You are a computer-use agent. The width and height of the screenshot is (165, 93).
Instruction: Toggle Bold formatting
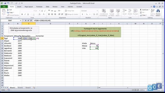click(22, 14)
